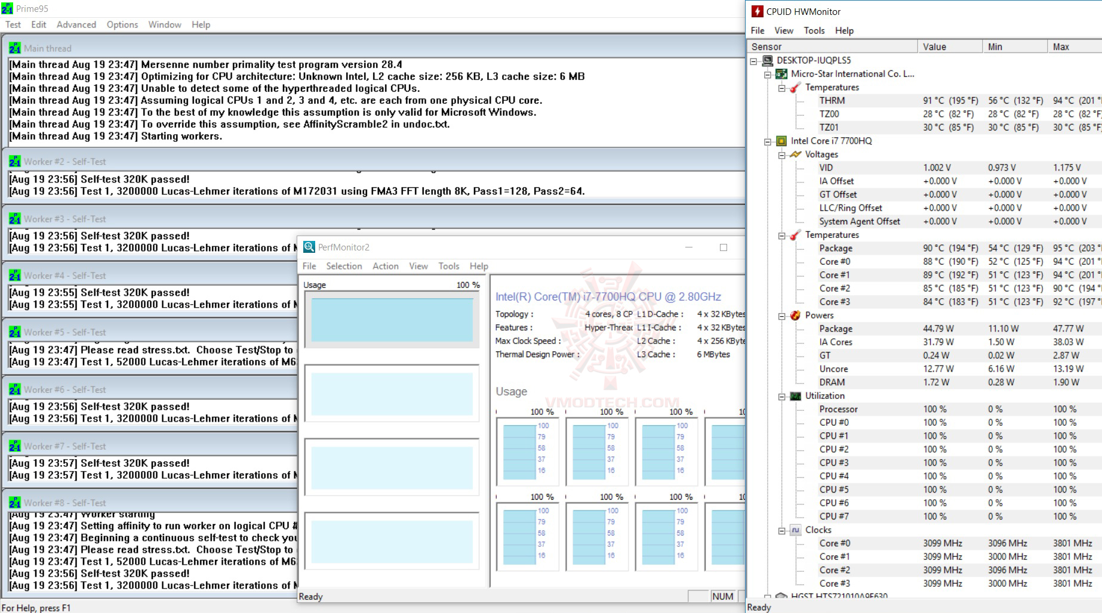Screen dimensions: 1102x613
Task: Click the Max column header
Action: coord(1075,47)
